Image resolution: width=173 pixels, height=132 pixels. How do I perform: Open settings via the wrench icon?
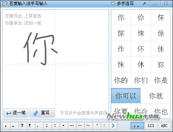tap(144, 4)
